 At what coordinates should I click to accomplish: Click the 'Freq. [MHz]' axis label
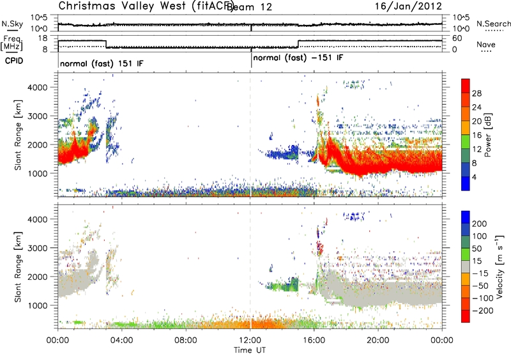[11, 43]
